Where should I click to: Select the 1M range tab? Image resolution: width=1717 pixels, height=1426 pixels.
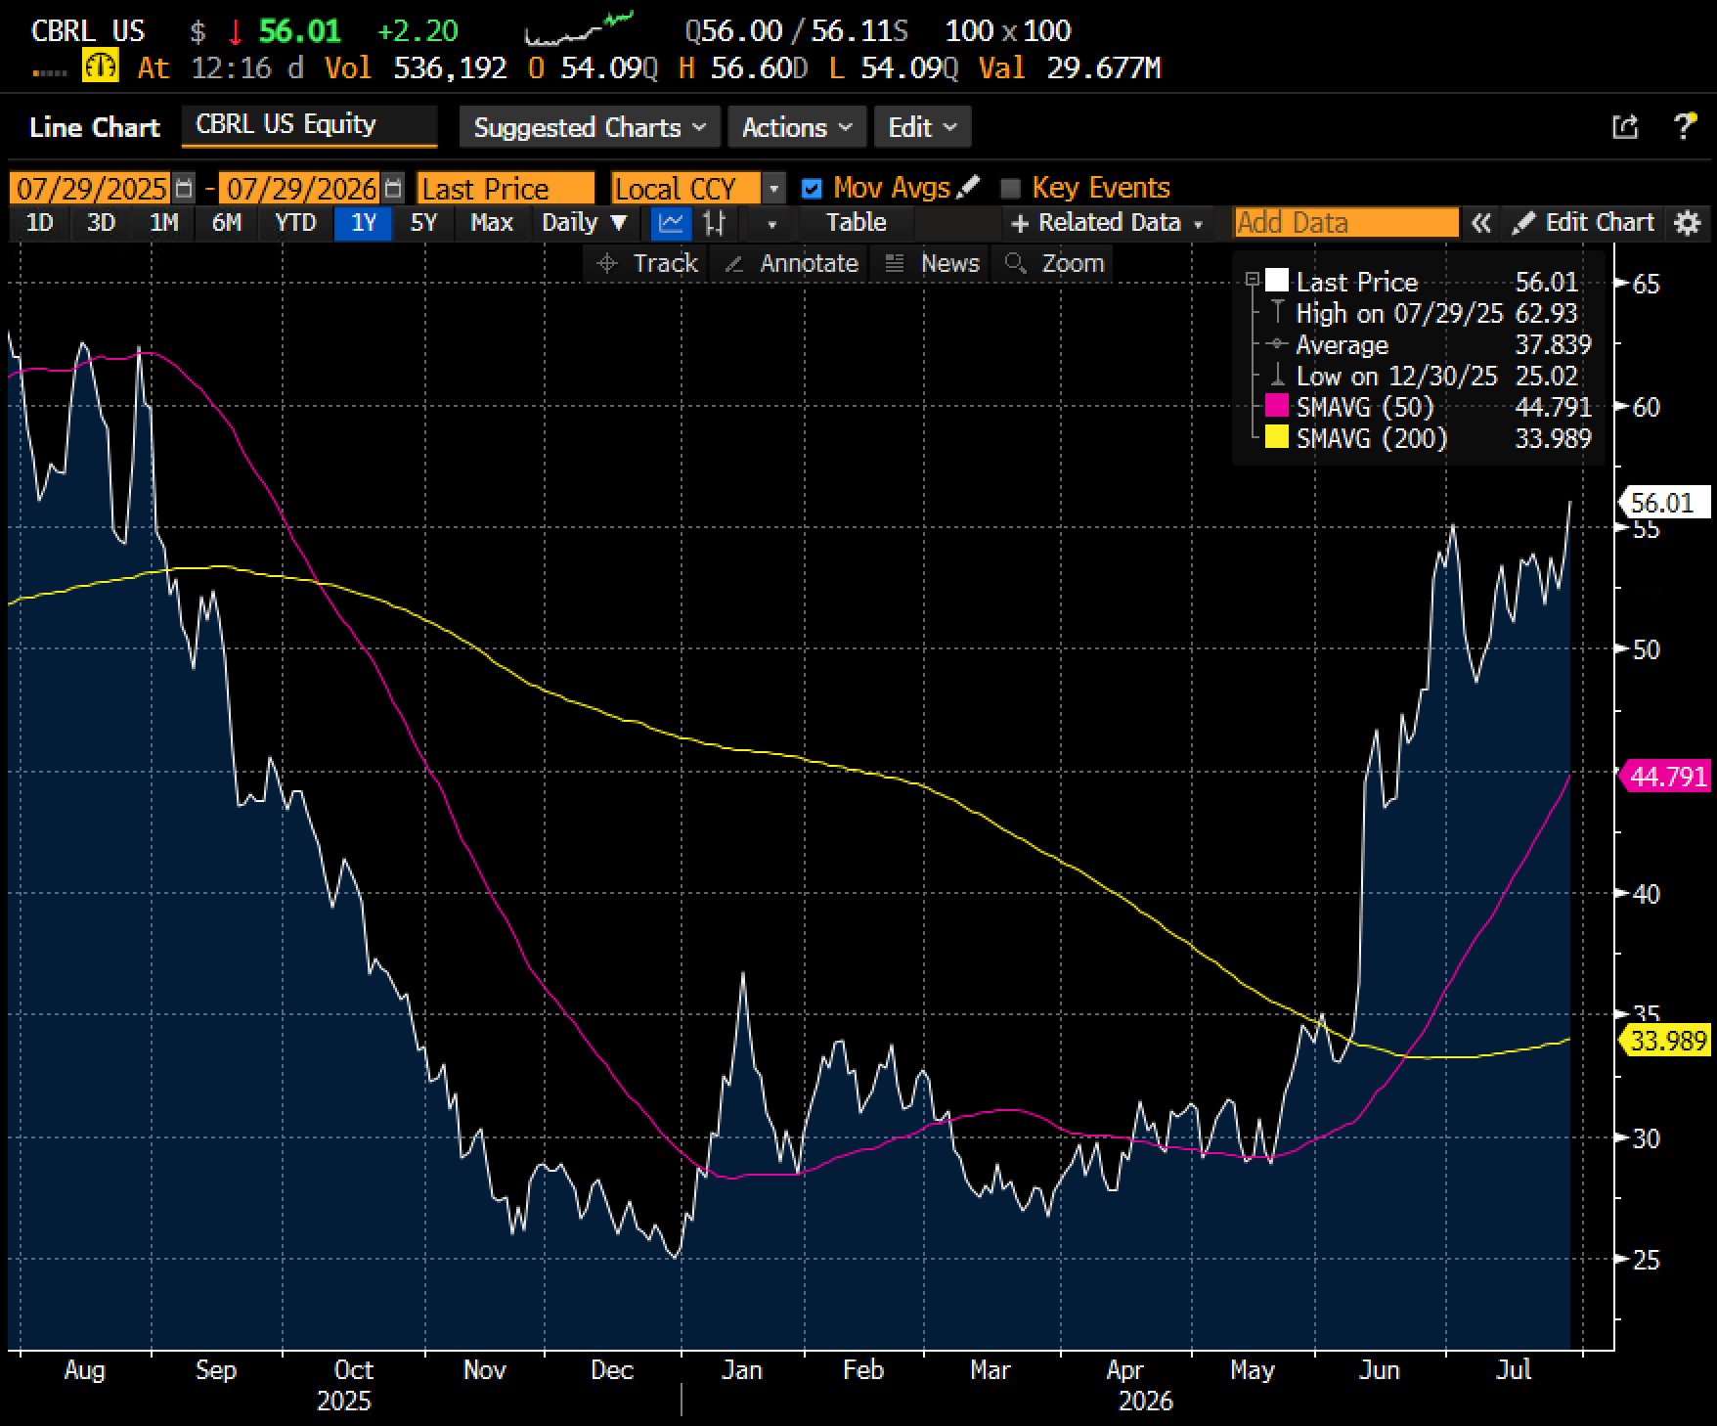pyautogui.click(x=163, y=223)
